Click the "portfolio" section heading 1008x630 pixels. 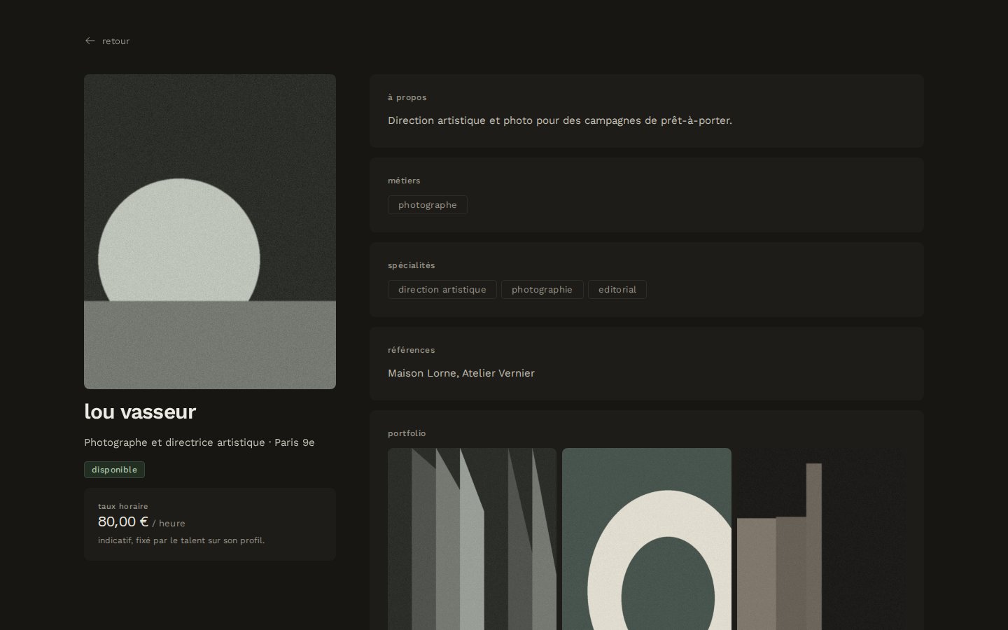[407, 433]
